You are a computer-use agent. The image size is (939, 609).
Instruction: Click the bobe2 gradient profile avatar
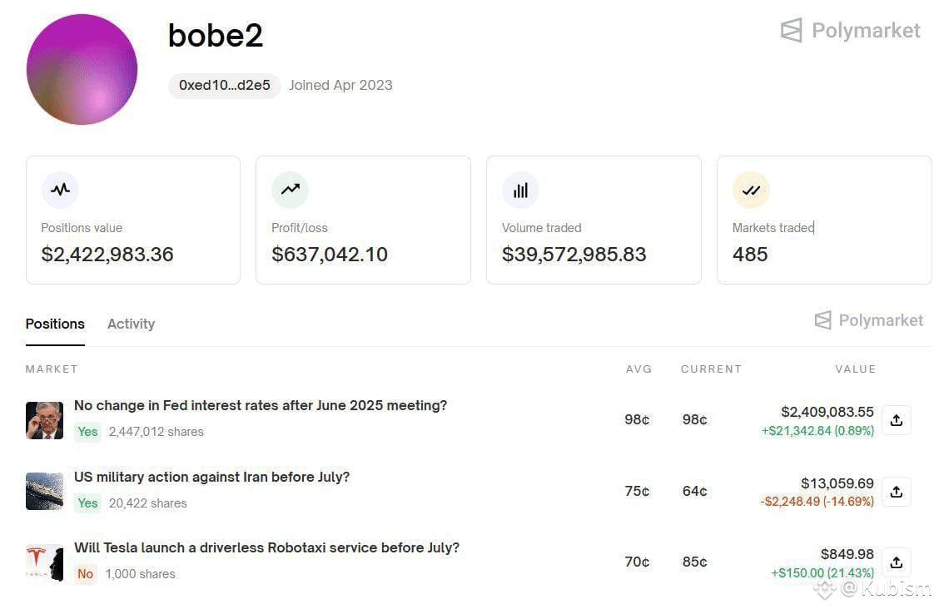(82, 69)
